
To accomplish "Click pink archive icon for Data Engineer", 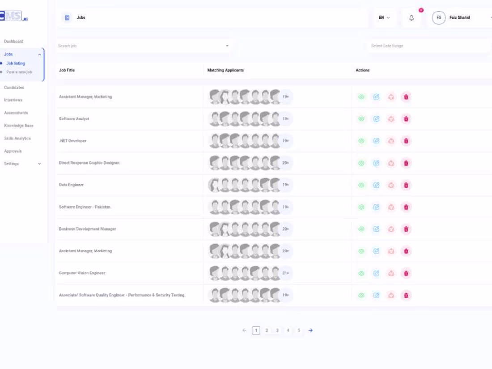I will tap(391, 185).
